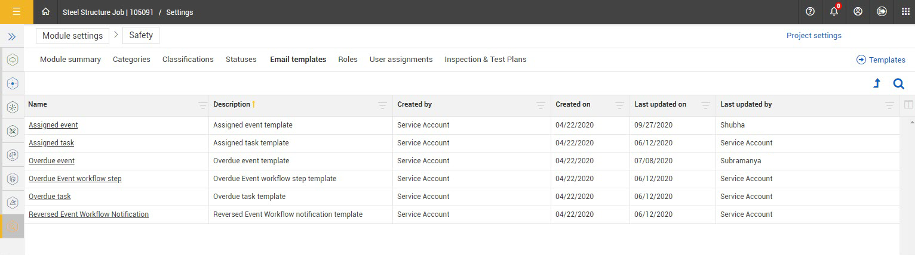The height and width of the screenshot is (255, 915).
Task: Open the Project settings link
Action: (x=813, y=36)
